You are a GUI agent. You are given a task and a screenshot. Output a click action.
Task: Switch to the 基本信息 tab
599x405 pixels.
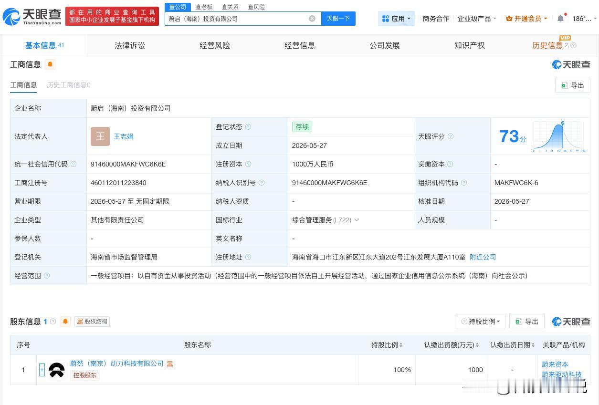45,45
